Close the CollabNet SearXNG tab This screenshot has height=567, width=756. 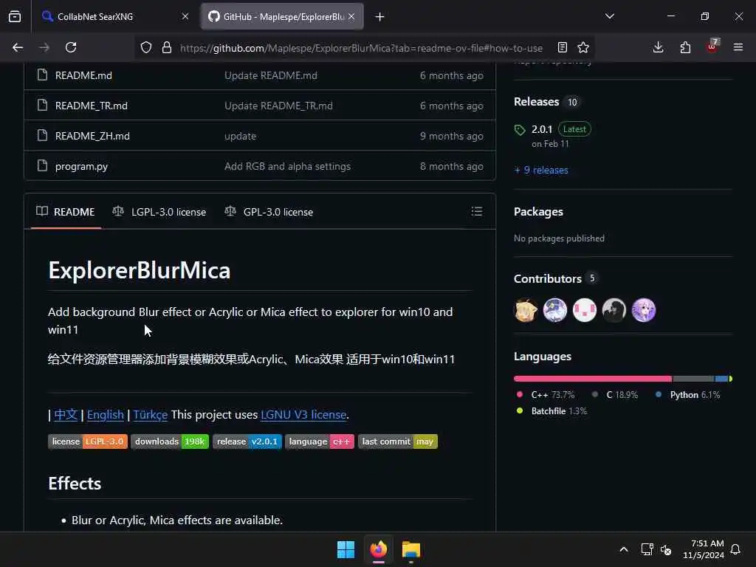[185, 16]
